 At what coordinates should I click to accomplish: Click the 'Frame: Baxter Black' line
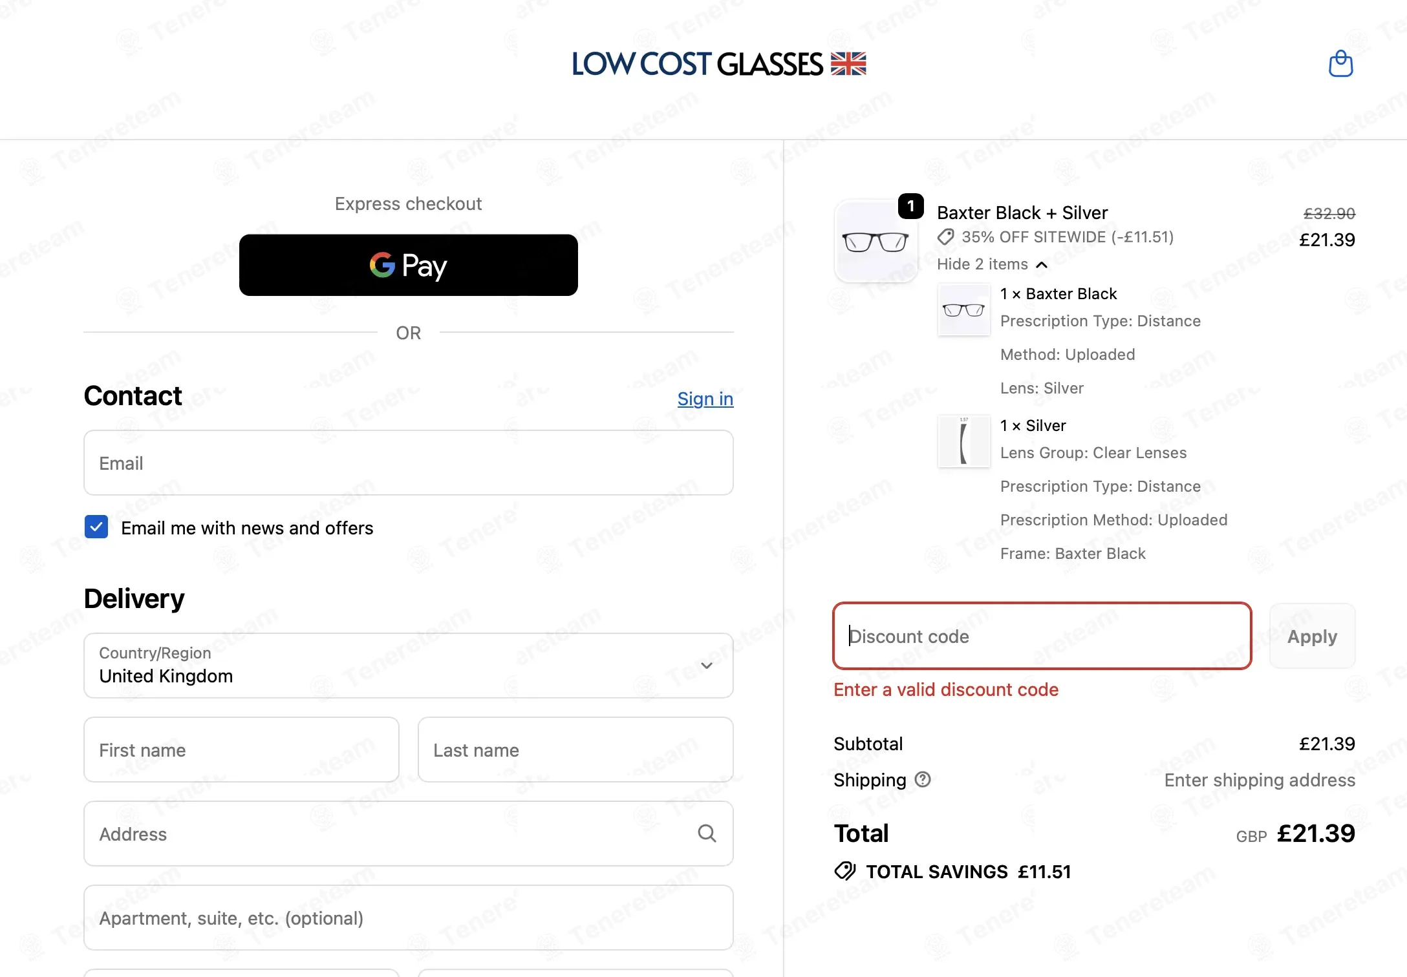(1073, 553)
